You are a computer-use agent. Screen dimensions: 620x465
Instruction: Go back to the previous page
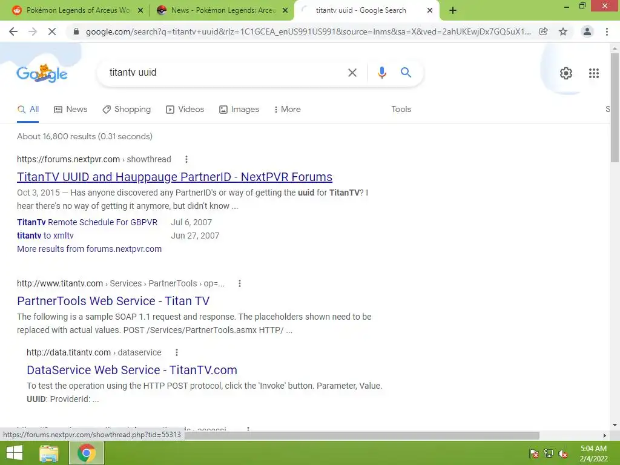coord(13,31)
